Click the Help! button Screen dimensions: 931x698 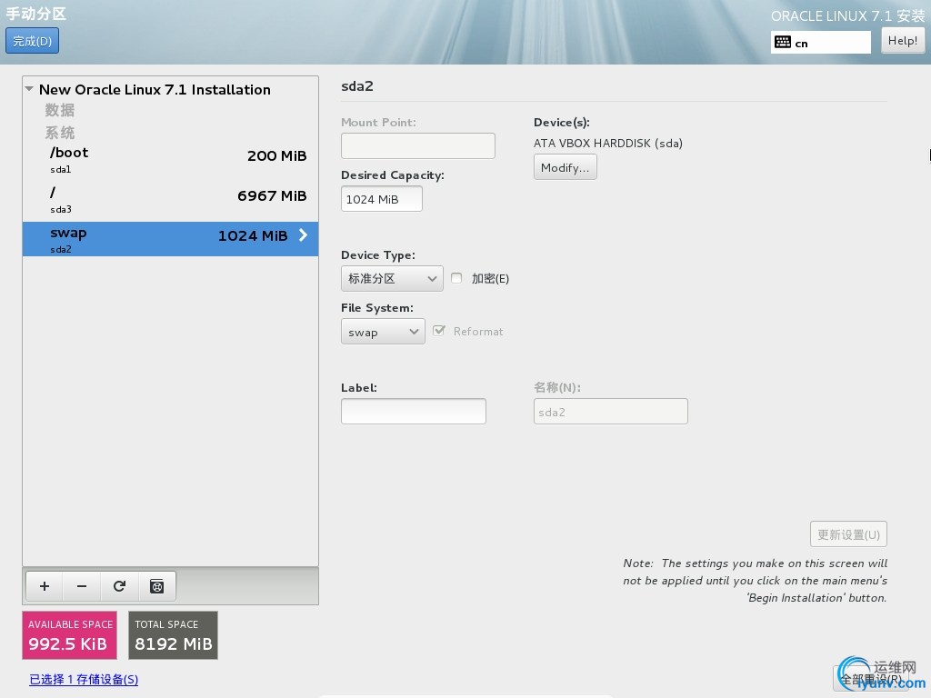(x=903, y=40)
